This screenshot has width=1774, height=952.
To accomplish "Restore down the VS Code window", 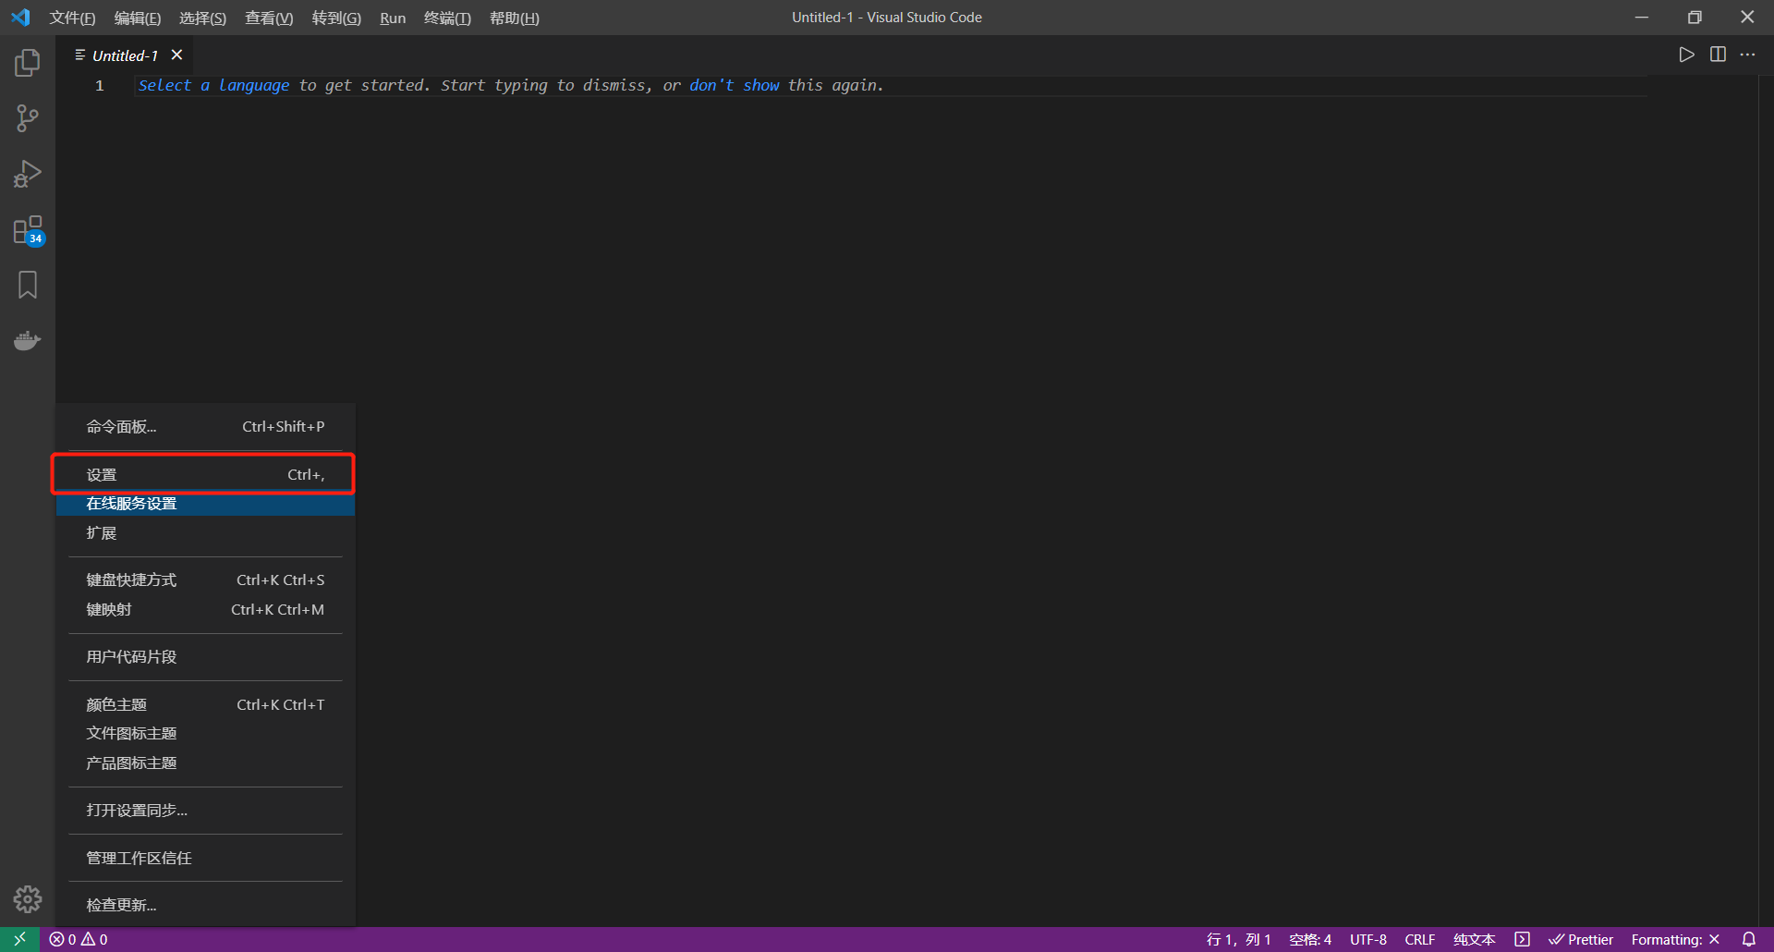I will tap(1695, 18).
